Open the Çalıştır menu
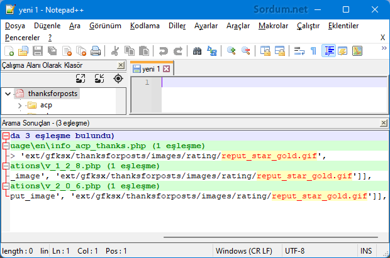Image resolution: width=390 pixels, height=258 pixels. pyautogui.click(x=308, y=26)
